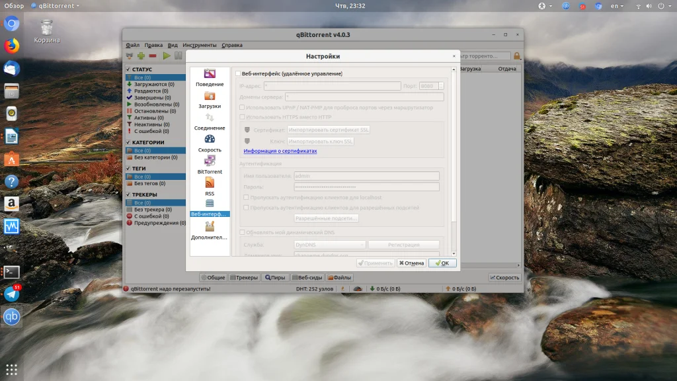Open the Правка menu
Screen dimensions: 677x381
[153, 45]
